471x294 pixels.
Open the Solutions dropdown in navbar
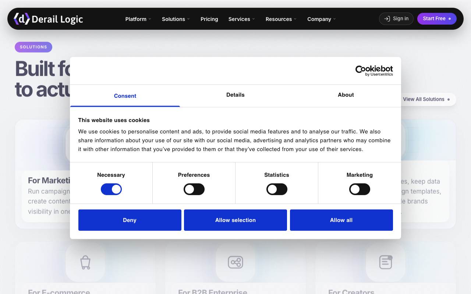pyautogui.click(x=176, y=19)
